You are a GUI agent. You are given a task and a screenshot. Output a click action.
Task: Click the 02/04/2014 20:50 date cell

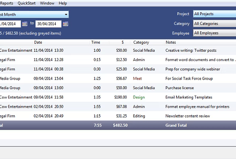tap(48, 106)
